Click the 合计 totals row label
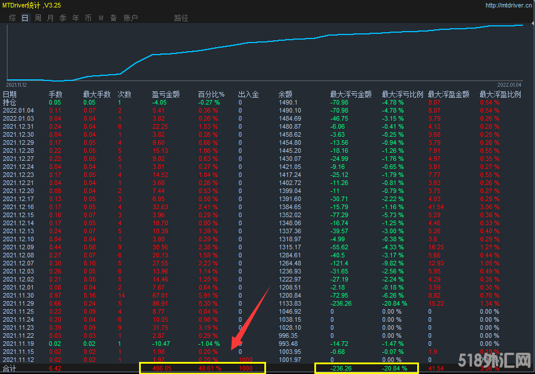Viewport: 535px width, 374px height. point(10,368)
